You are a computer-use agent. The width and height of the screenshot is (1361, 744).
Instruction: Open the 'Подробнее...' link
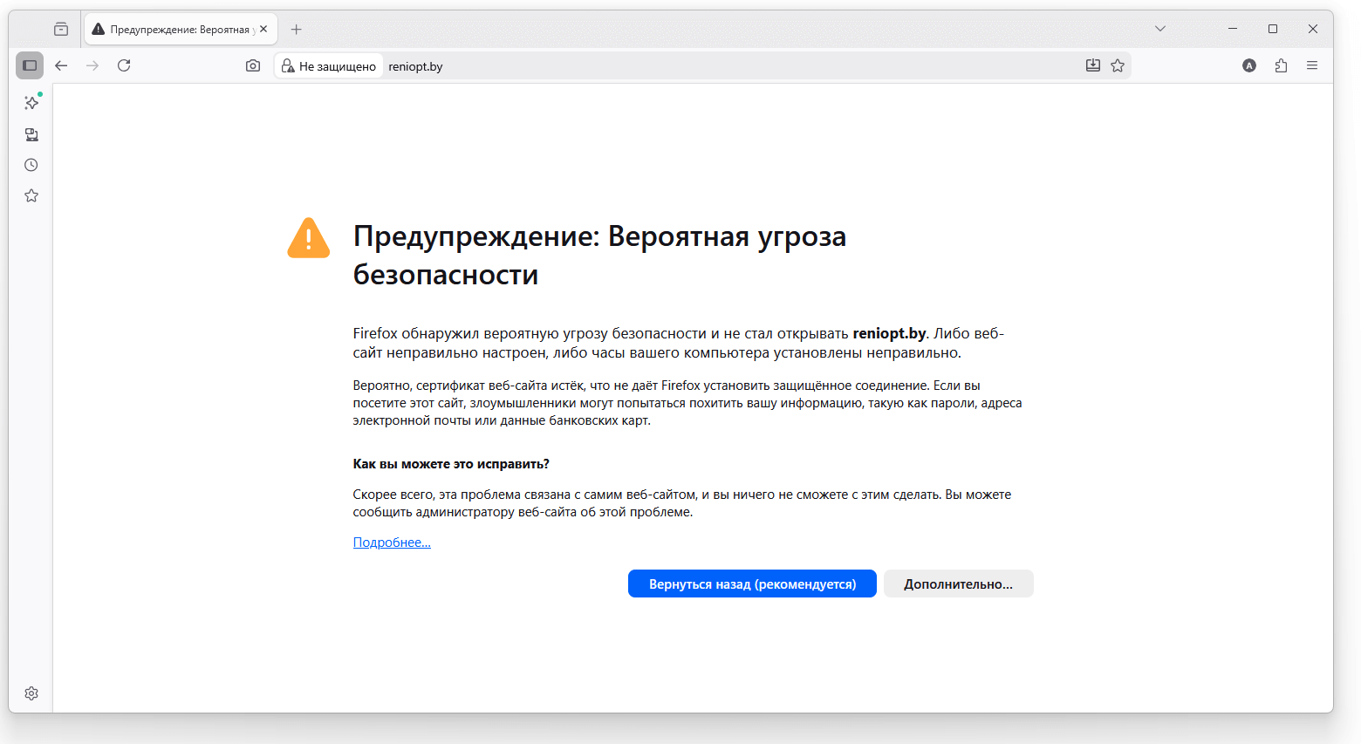(391, 542)
